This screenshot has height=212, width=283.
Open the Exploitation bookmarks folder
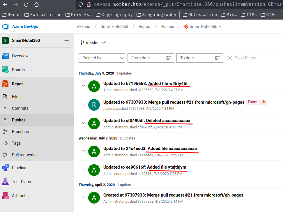[x=43, y=15]
